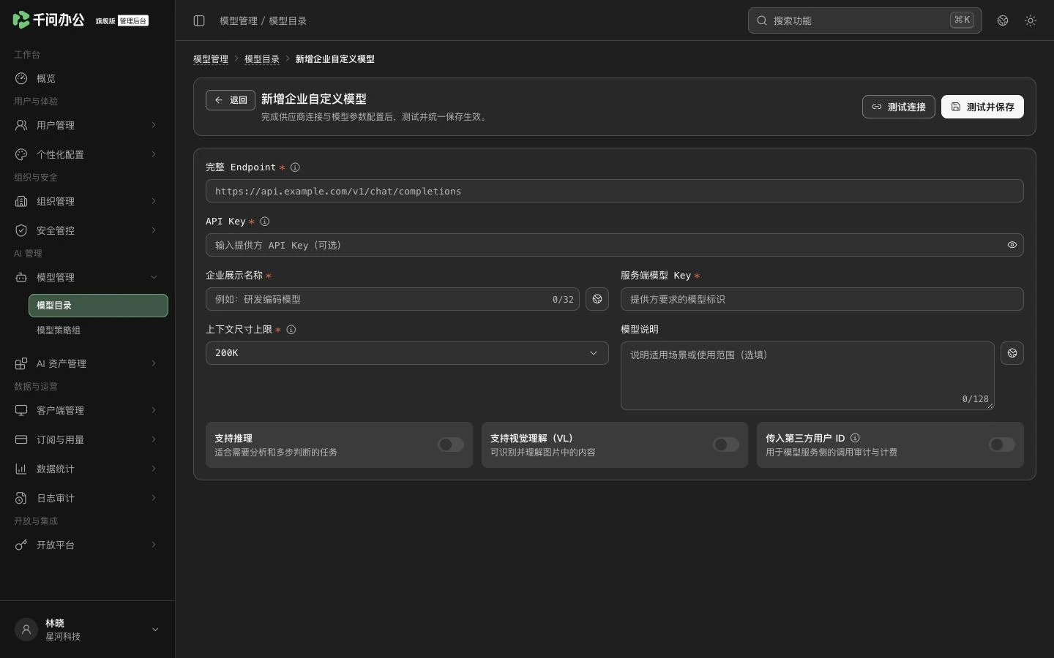Click the theme sun icon
Screen dimensions: 1054x658
coord(1031,20)
